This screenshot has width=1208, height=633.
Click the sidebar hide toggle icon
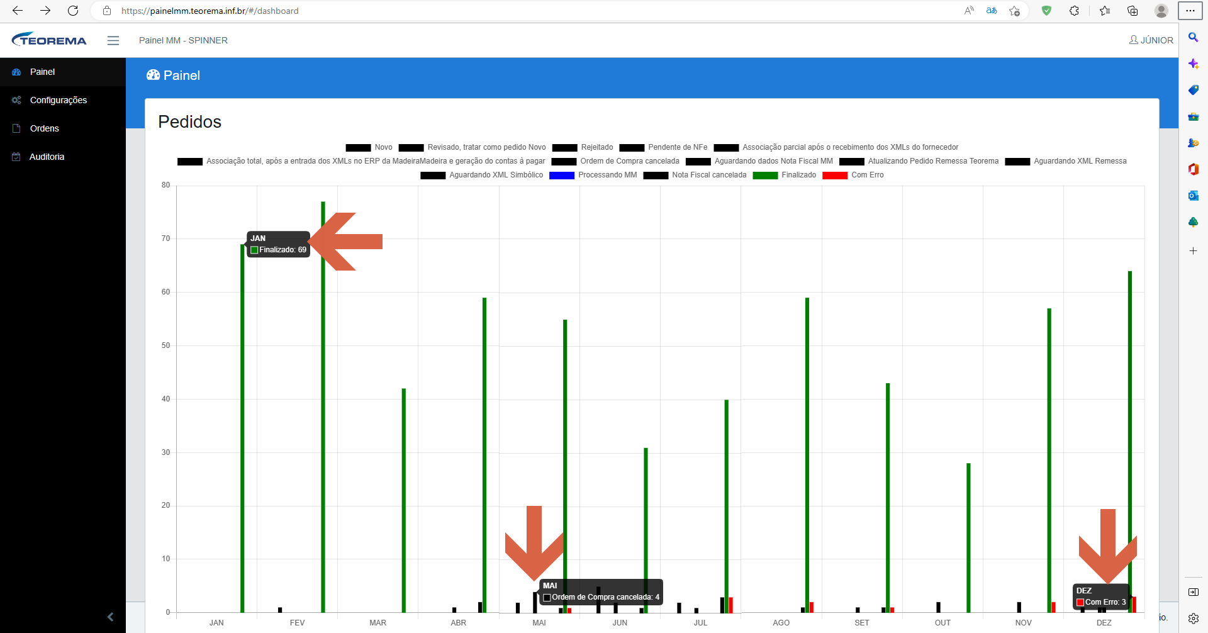[1193, 592]
